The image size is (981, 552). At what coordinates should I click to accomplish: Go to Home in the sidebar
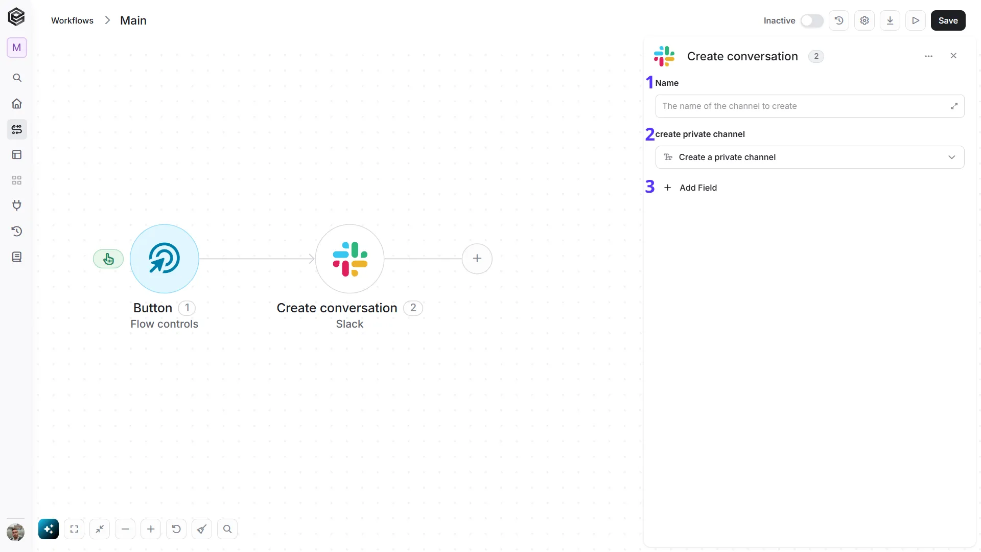point(17,104)
